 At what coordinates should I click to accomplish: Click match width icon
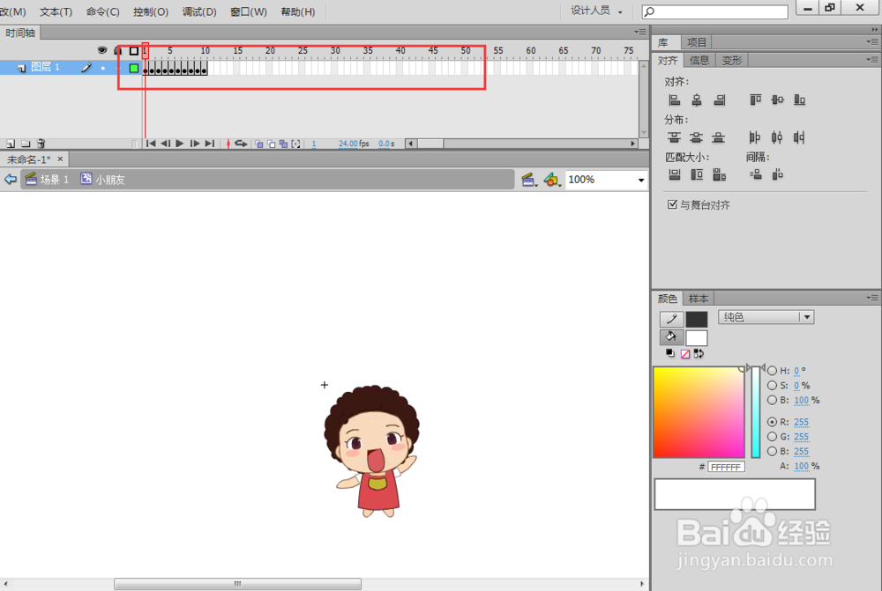pos(675,174)
